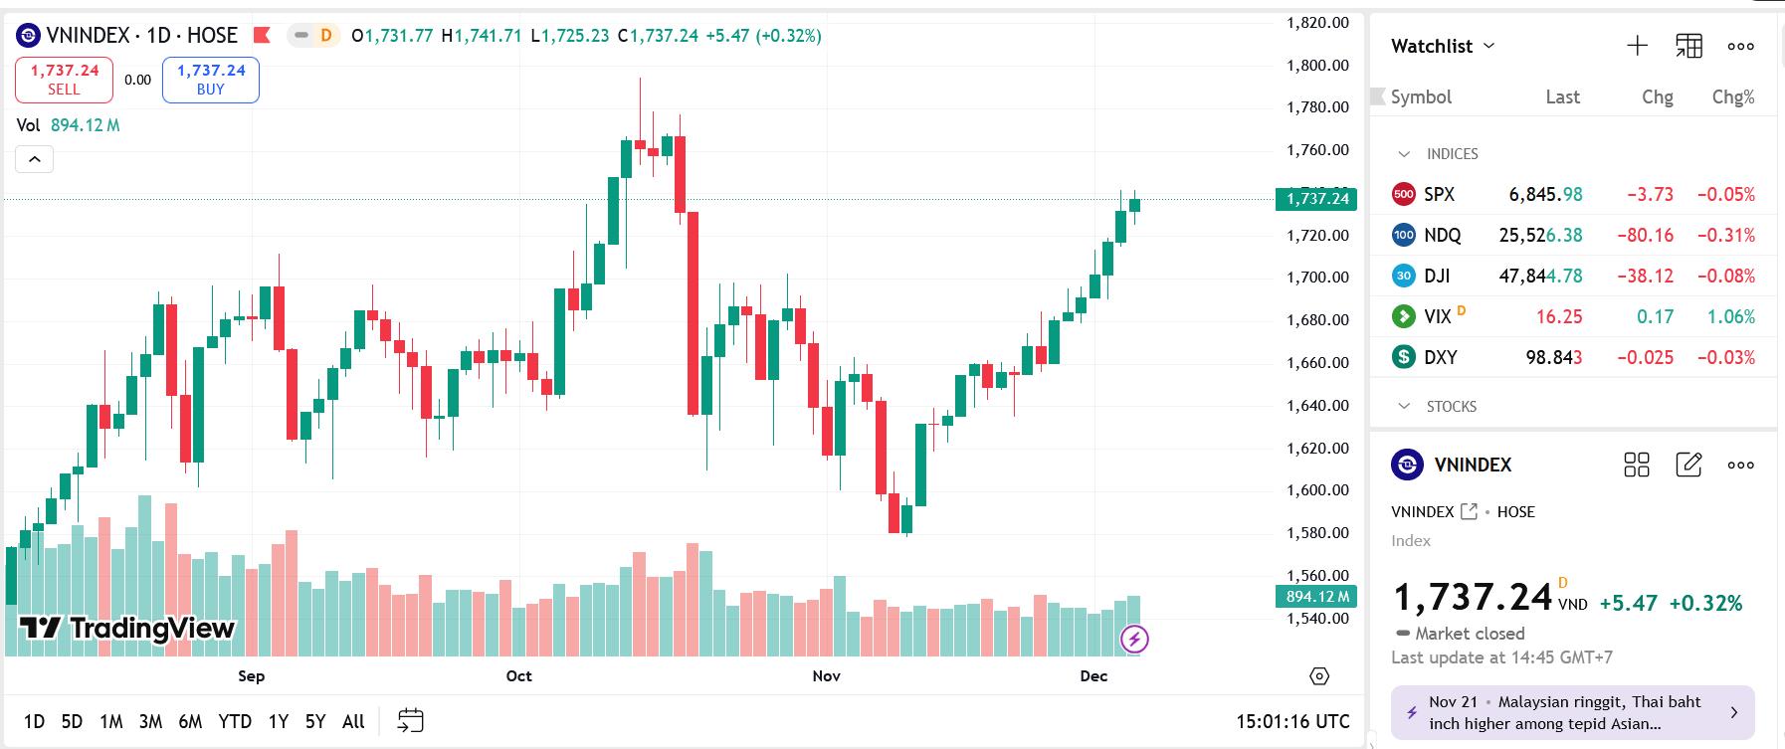This screenshot has height=749, width=1785.
Task: Open the go-to-date calendar icon
Action: pos(410,721)
